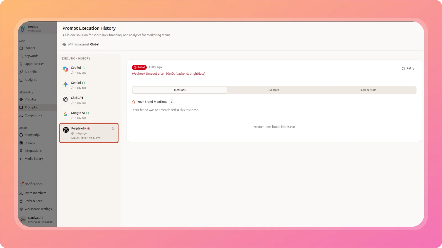Click the Analytics chart icon

[21, 80]
